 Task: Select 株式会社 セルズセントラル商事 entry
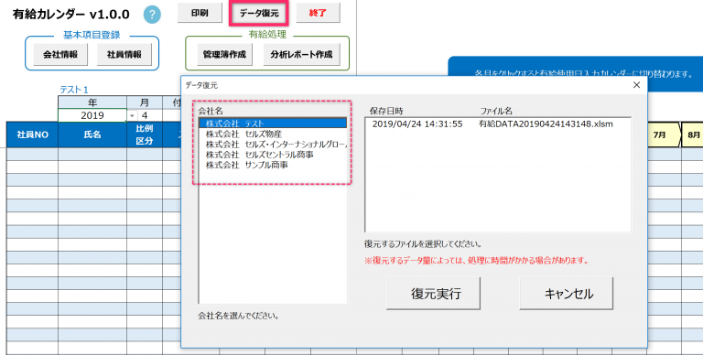(x=273, y=155)
